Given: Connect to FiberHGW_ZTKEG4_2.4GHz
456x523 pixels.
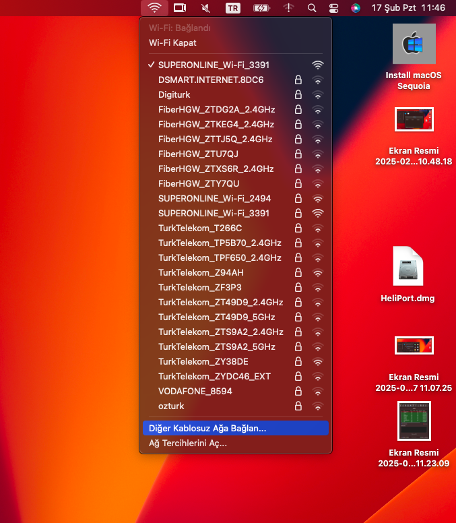Looking at the screenshot, I should coord(236,125).
